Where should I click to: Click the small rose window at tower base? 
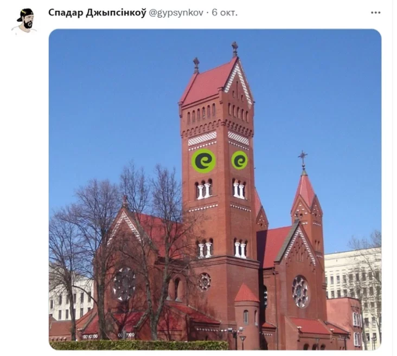point(204,282)
